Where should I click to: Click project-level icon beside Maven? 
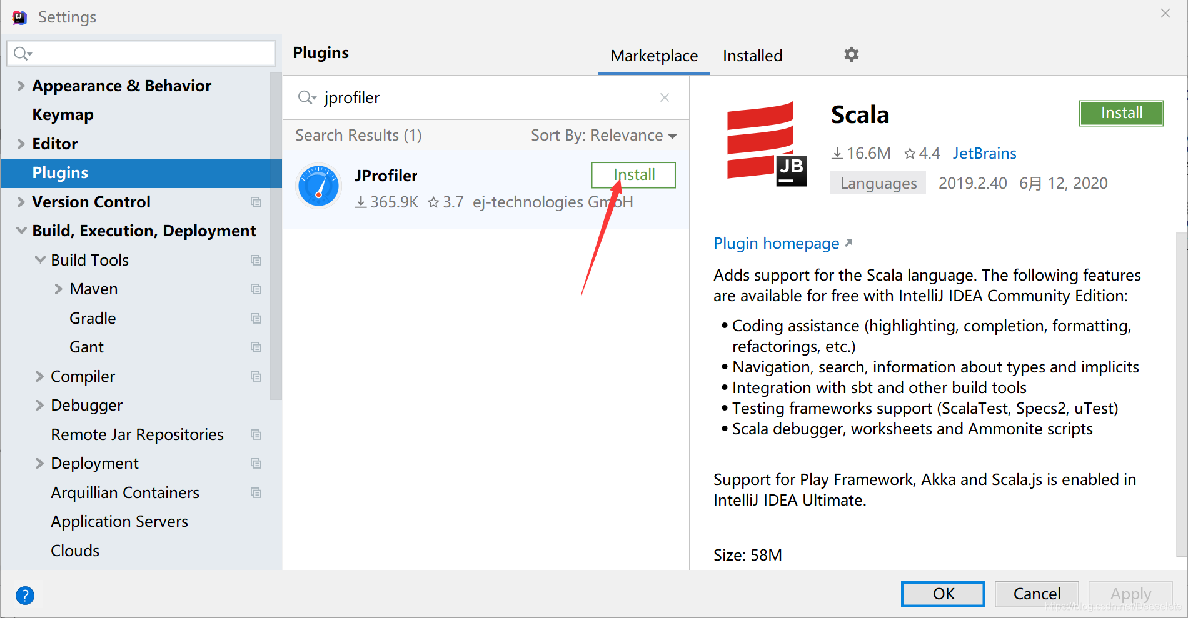[x=256, y=289]
